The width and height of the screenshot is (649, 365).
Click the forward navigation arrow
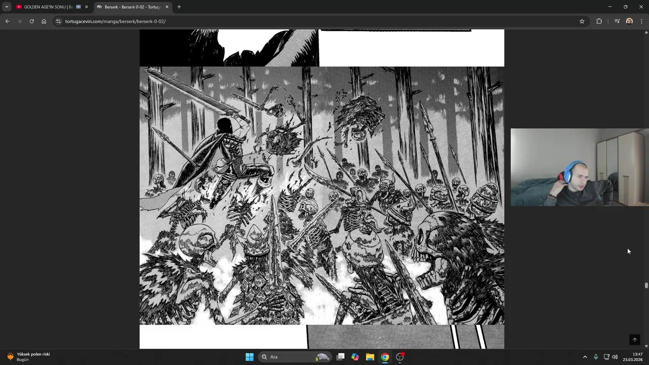(x=19, y=21)
